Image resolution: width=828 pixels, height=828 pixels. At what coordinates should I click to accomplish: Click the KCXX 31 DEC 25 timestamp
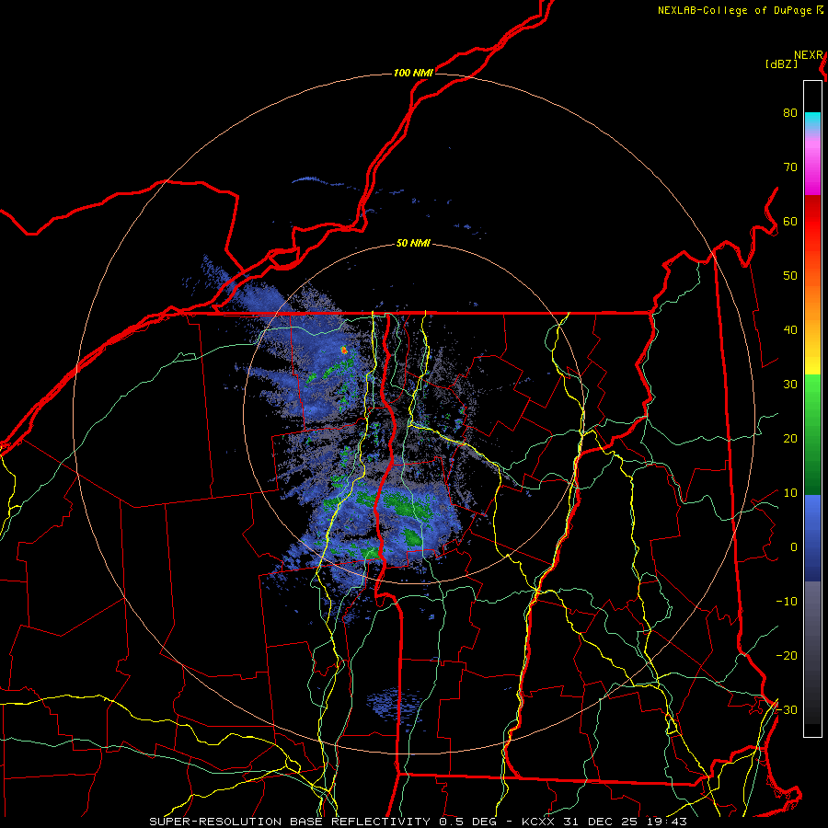pyautogui.click(x=604, y=822)
